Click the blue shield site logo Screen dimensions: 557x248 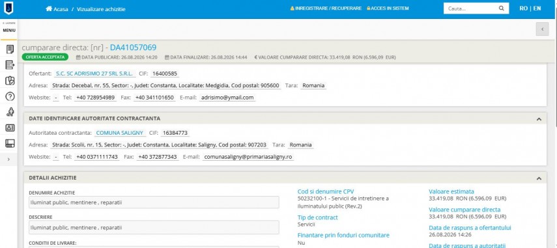point(8,8)
